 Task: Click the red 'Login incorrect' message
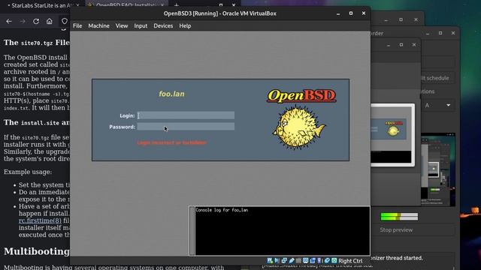pos(172,142)
